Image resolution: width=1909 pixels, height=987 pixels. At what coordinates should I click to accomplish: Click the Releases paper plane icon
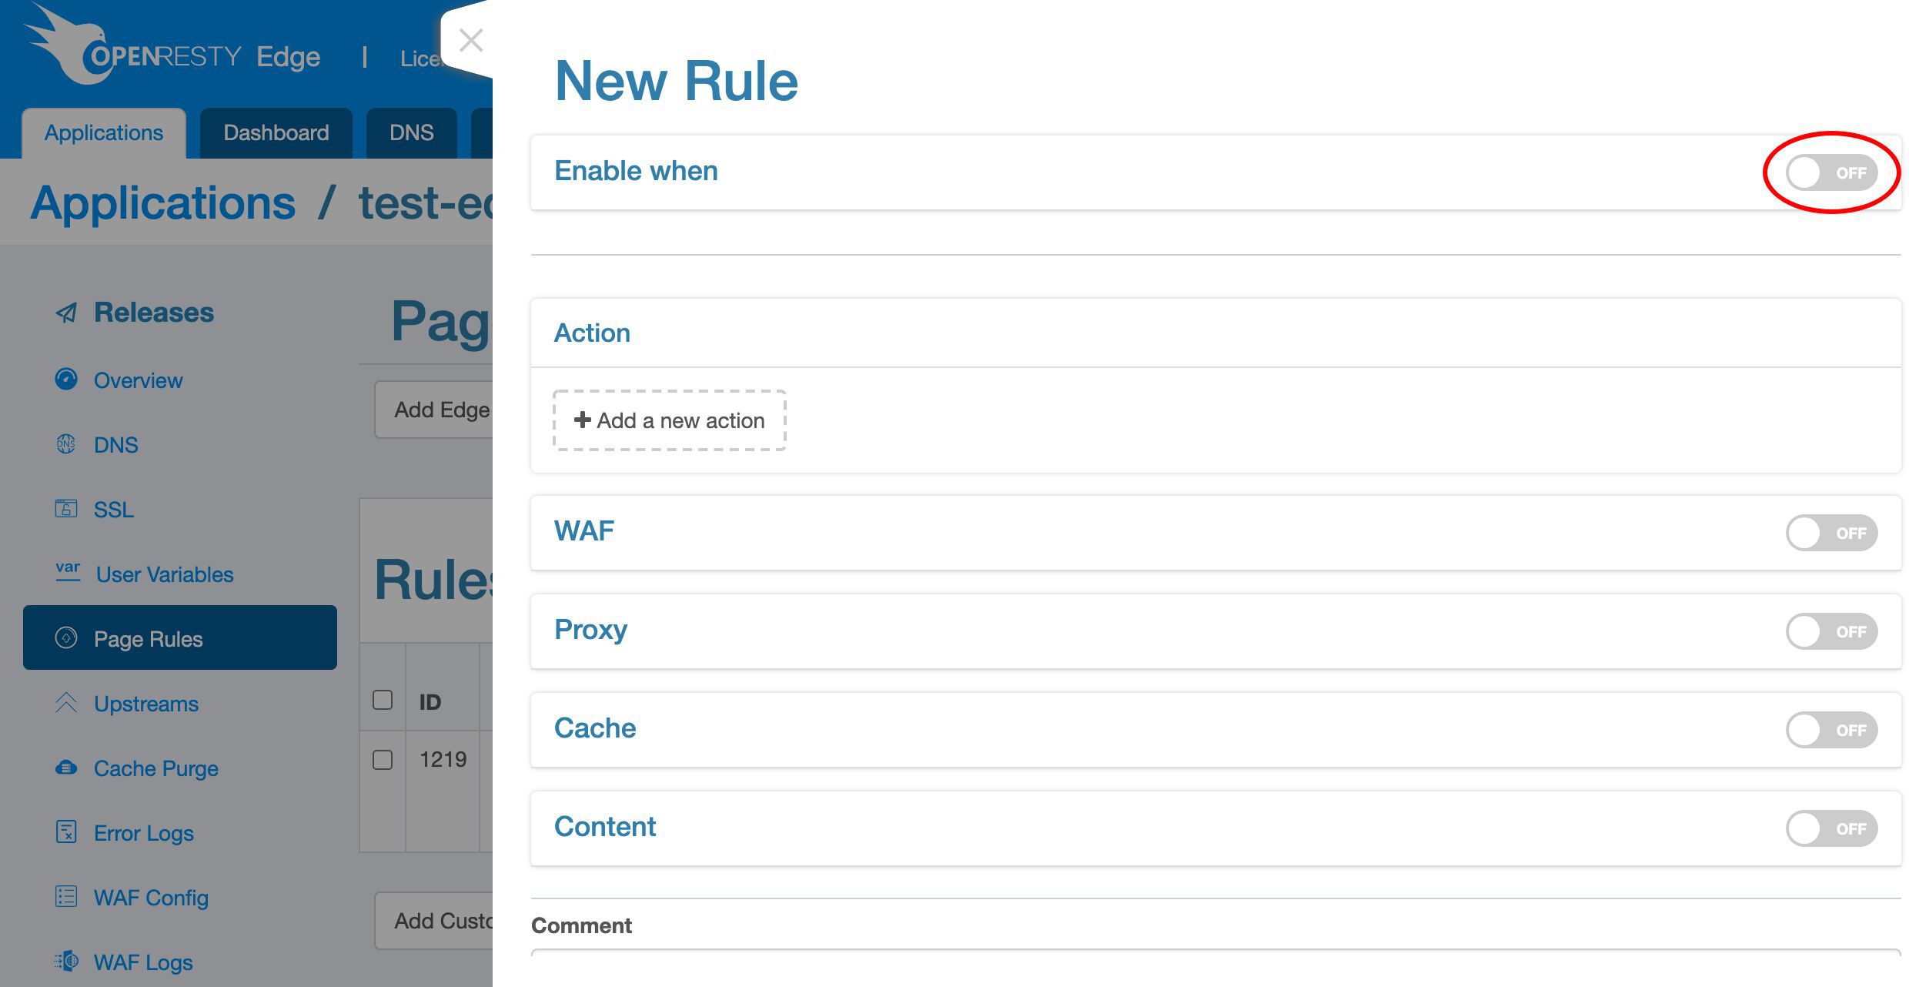coord(66,313)
